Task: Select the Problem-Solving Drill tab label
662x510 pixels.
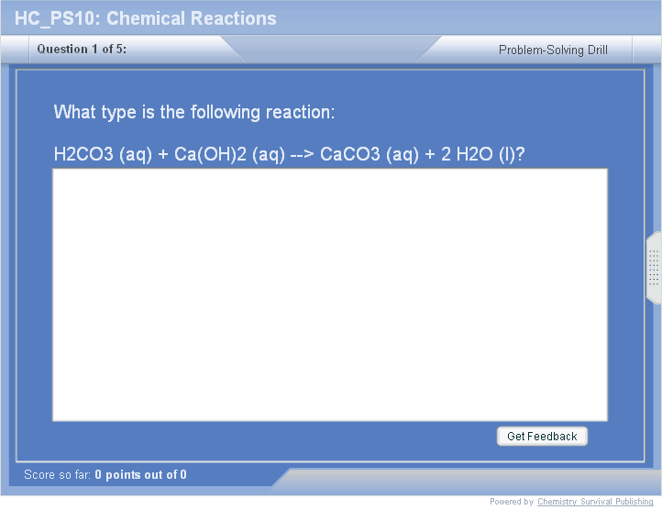Action: point(553,50)
